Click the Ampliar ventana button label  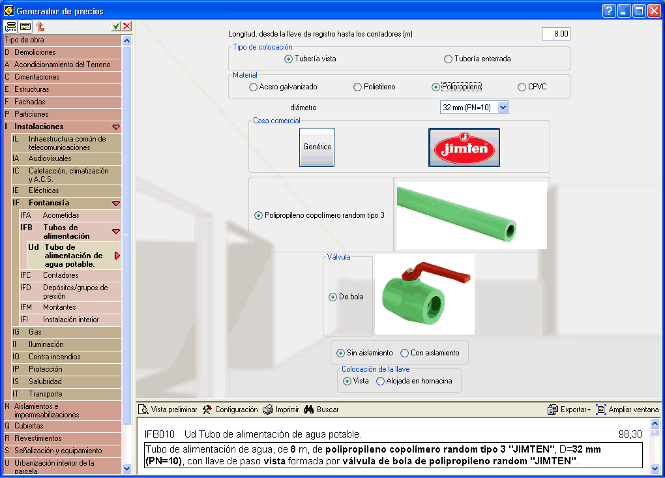click(634, 410)
